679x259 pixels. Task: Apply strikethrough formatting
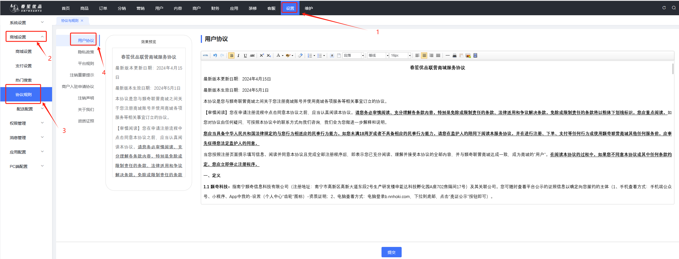252,55
